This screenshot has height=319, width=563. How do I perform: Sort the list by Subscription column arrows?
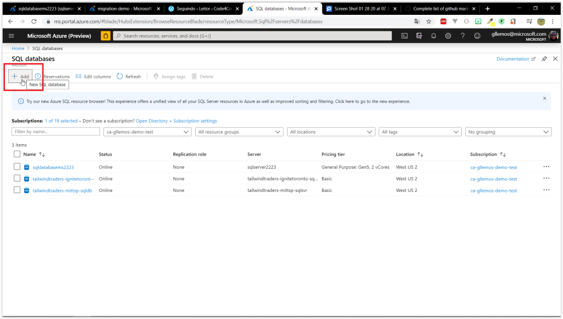pos(503,155)
